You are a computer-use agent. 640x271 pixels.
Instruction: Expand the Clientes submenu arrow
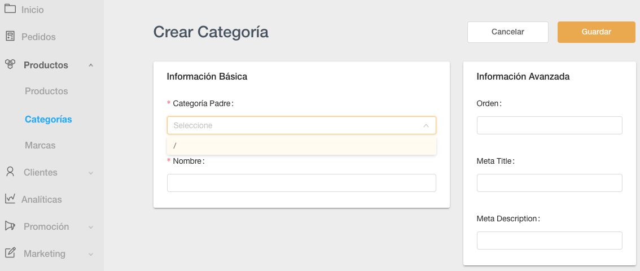pyautogui.click(x=91, y=173)
